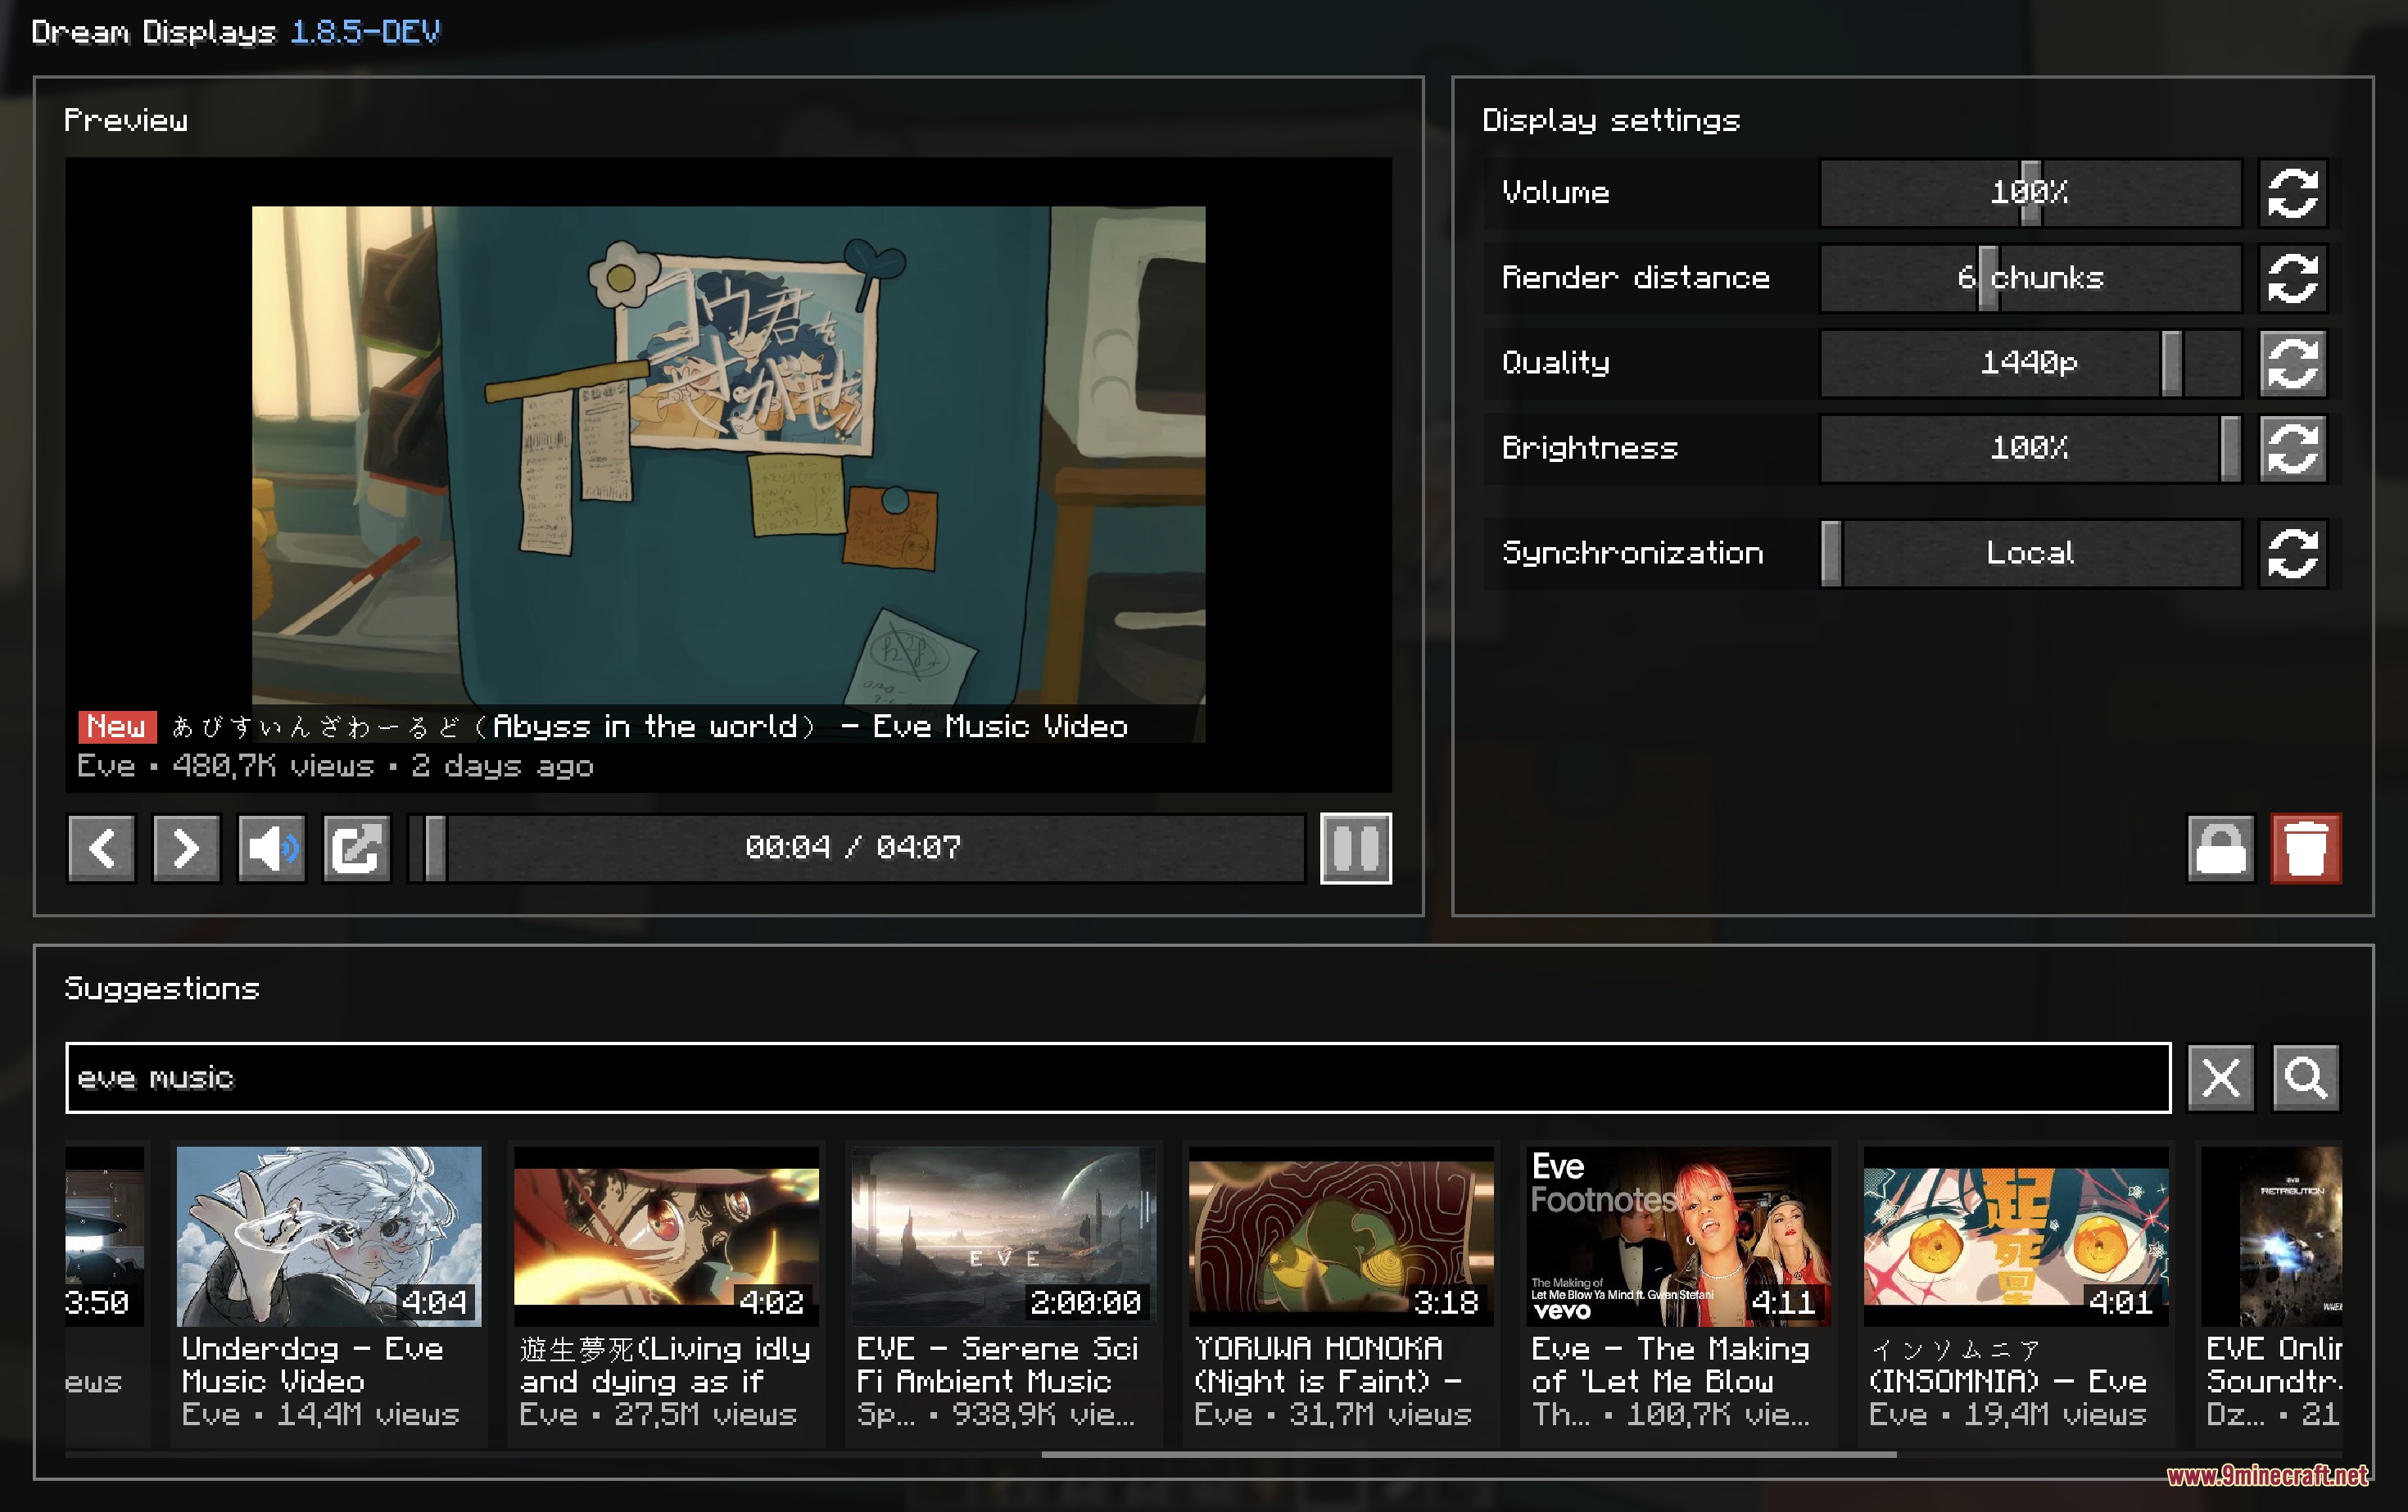Open EVE - Serene Sci Fi Ambient thumbnail

[x=1004, y=1236]
